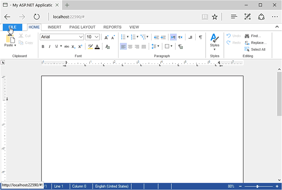Click the ruler tab selector icon
Image resolution: width=282 pixels, height=190 pixels.
tap(3, 63)
